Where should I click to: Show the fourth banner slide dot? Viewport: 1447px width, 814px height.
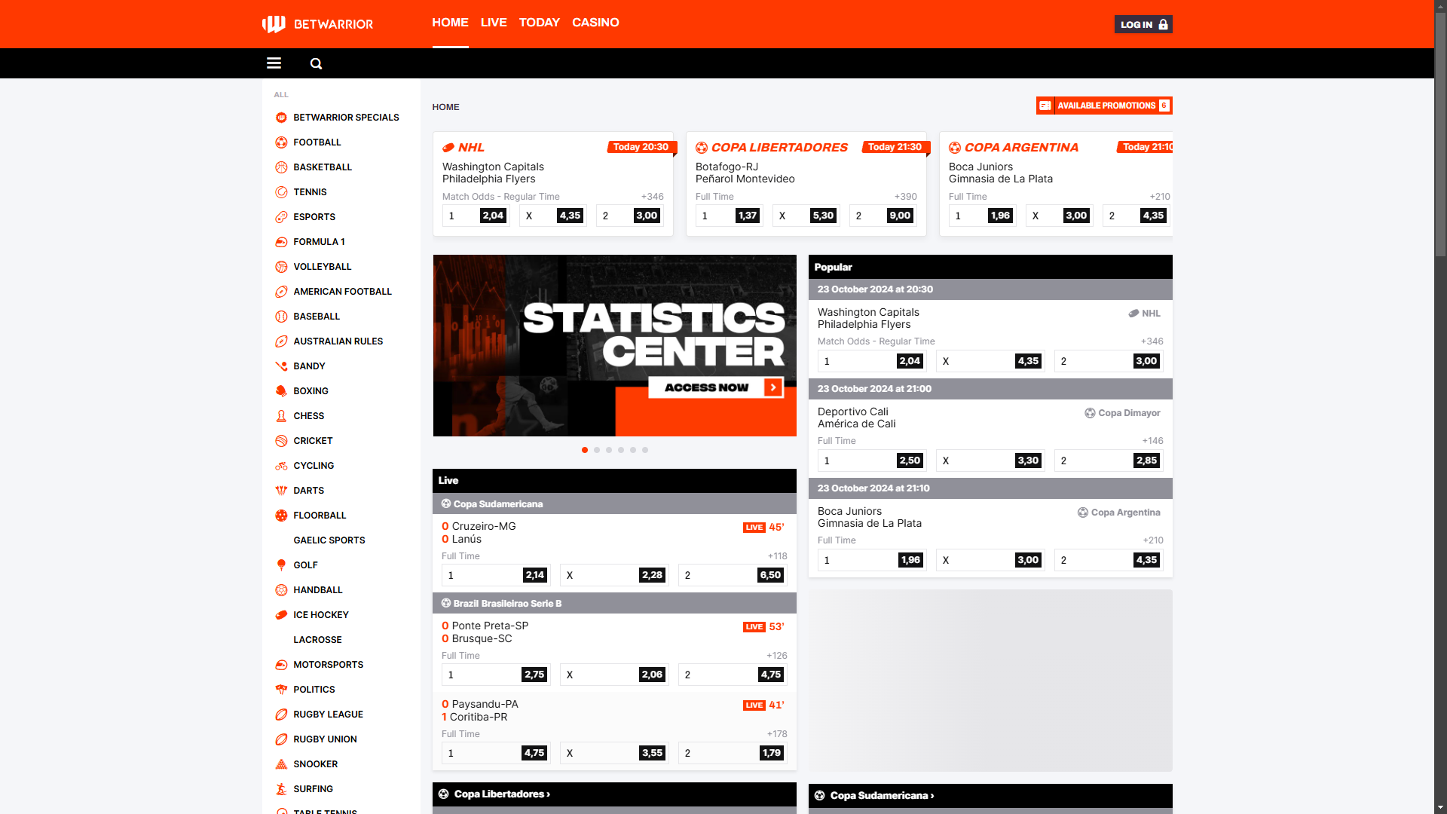(621, 450)
